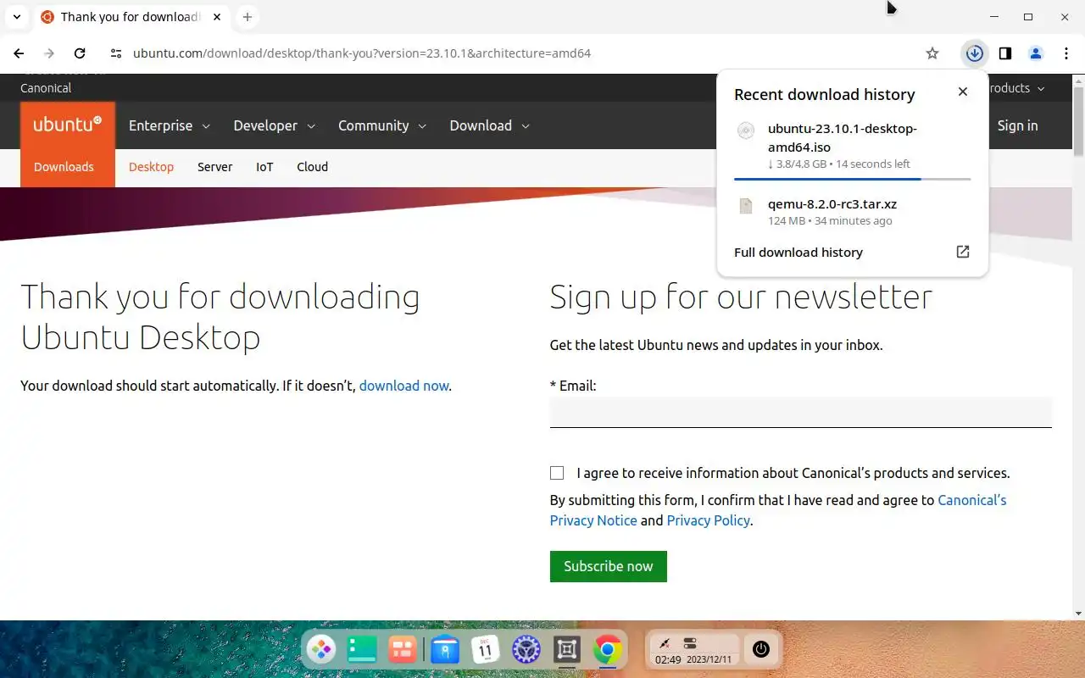Switch to the Server tab
The image size is (1085, 678).
click(x=214, y=167)
